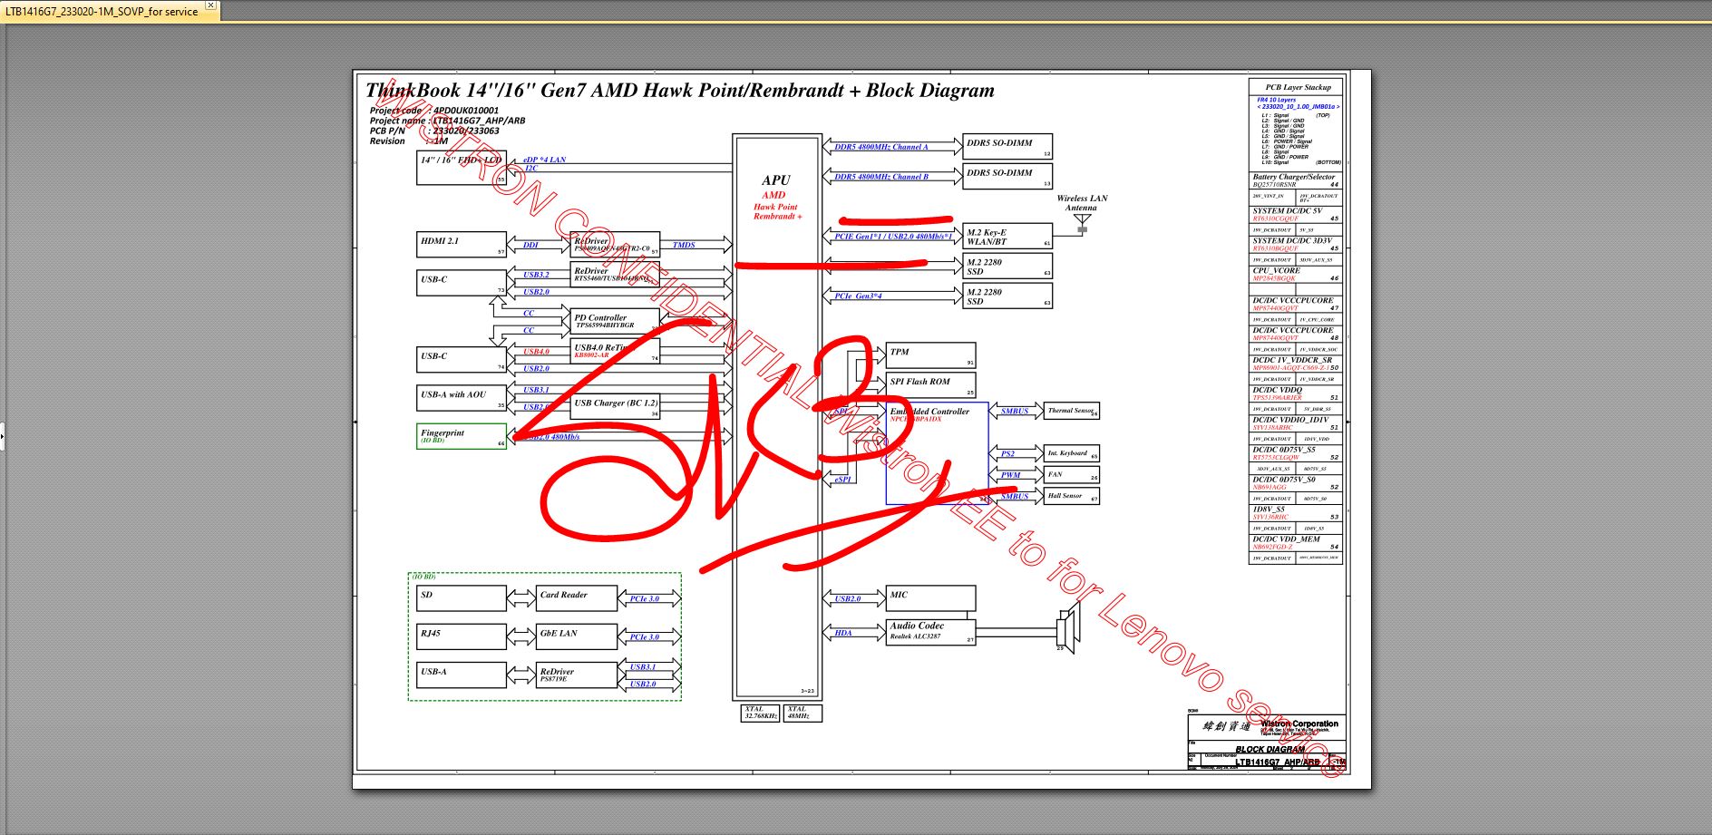Click the top DDR5 SO-DIMM block

(x=1007, y=148)
